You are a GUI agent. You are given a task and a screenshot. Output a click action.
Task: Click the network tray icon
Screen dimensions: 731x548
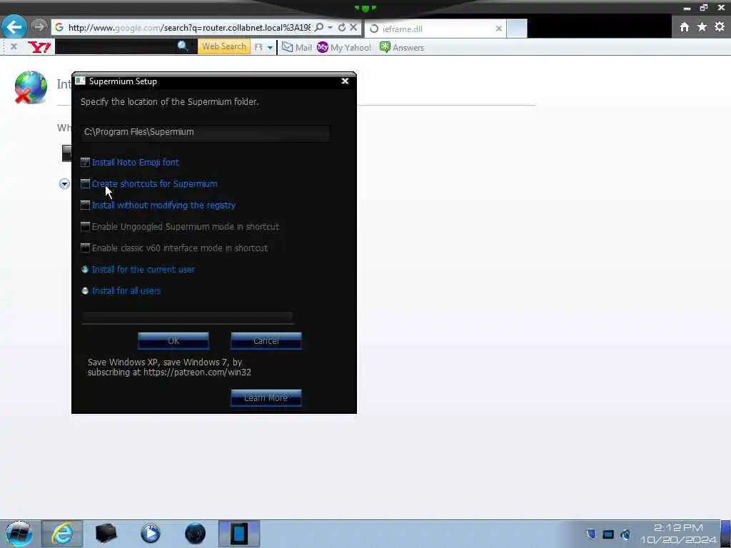click(608, 534)
